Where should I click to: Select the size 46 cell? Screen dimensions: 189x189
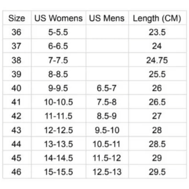point(17,172)
